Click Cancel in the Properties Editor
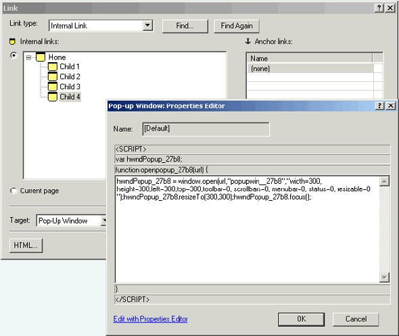Image resolution: width=399 pixels, height=336 pixels. click(356, 319)
